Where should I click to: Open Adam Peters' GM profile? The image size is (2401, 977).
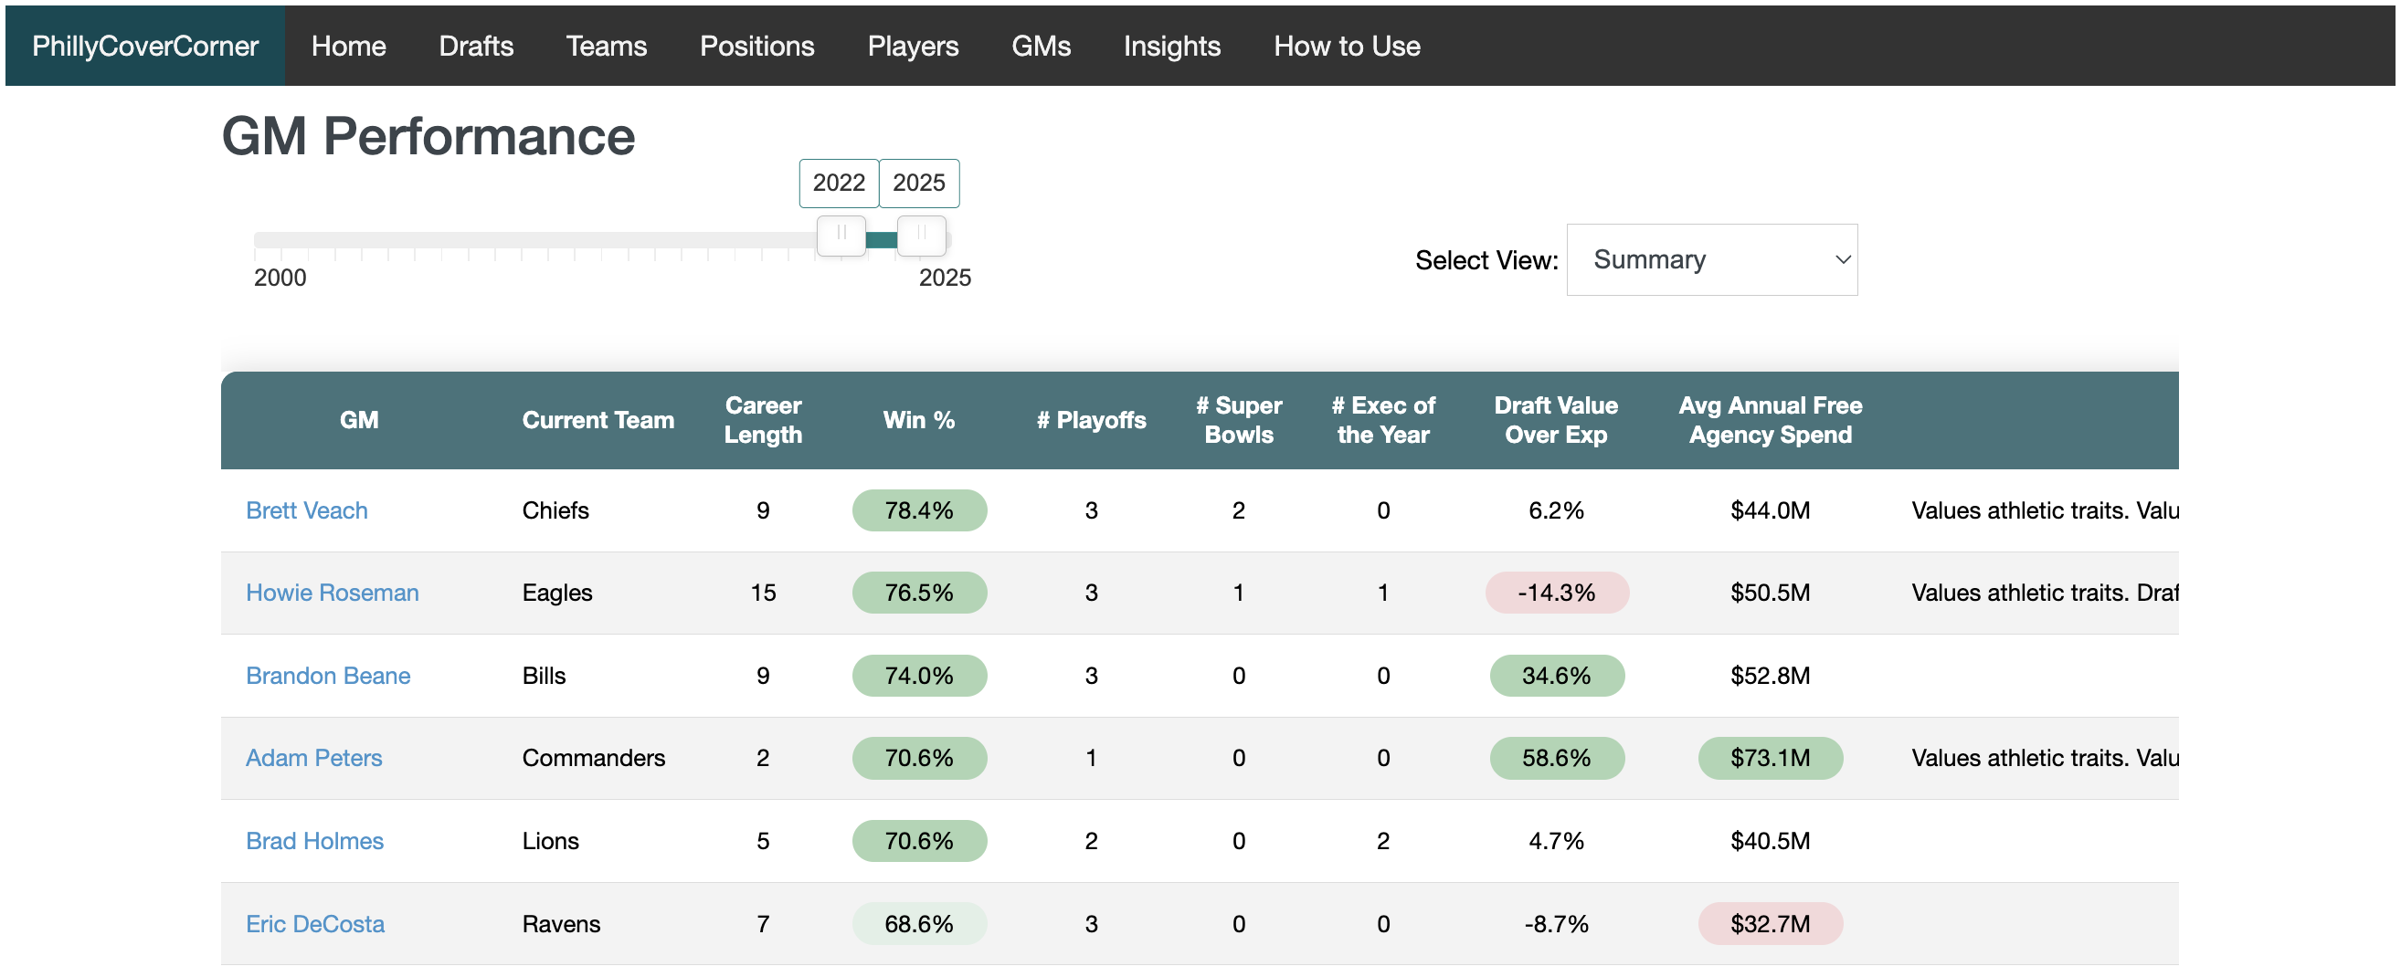click(x=313, y=758)
